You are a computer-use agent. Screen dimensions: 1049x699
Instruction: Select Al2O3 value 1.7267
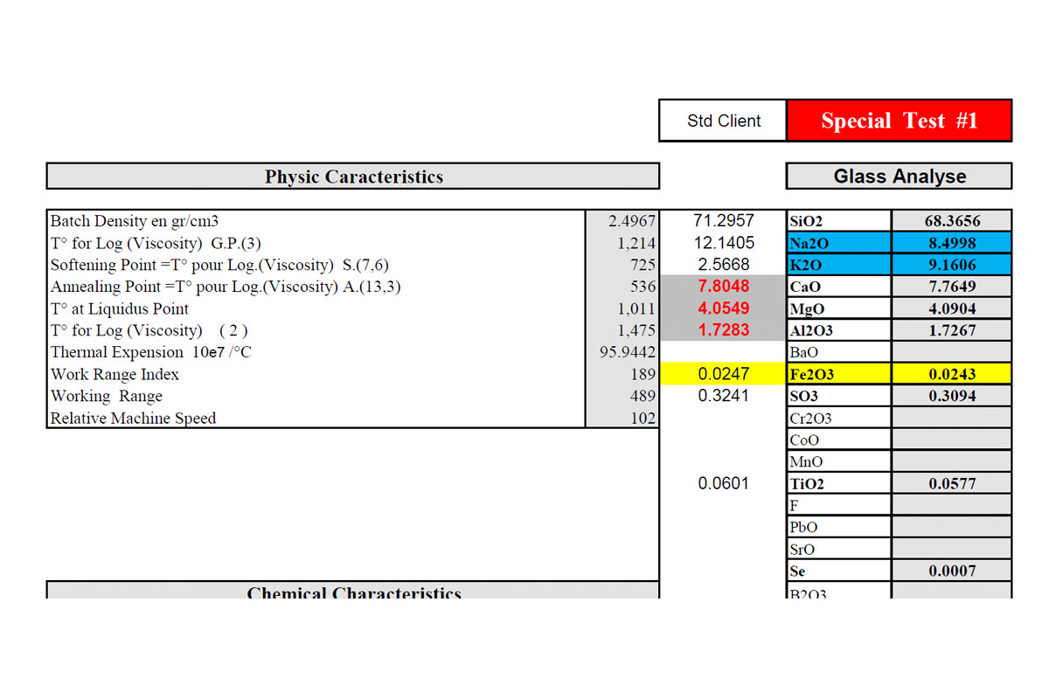[x=952, y=330]
